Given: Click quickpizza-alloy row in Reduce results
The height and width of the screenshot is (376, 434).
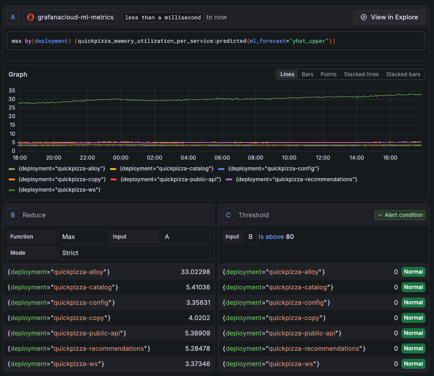Looking at the screenshot, I should coord(109,272).
